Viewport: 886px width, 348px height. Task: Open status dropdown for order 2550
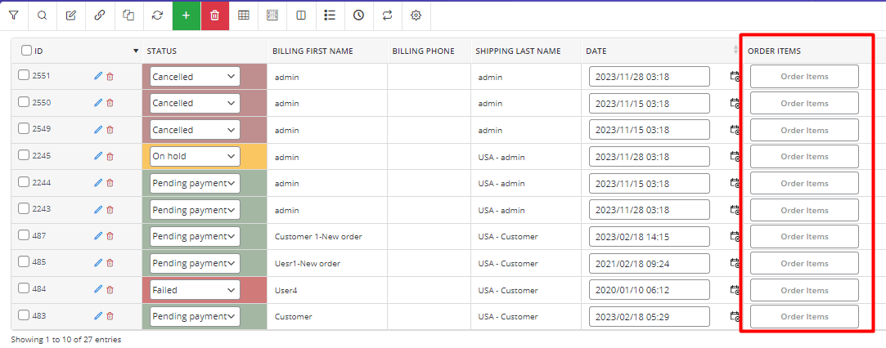[x=195, y=103]
